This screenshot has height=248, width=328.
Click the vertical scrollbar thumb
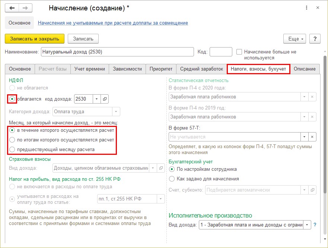tap(325, 124)
